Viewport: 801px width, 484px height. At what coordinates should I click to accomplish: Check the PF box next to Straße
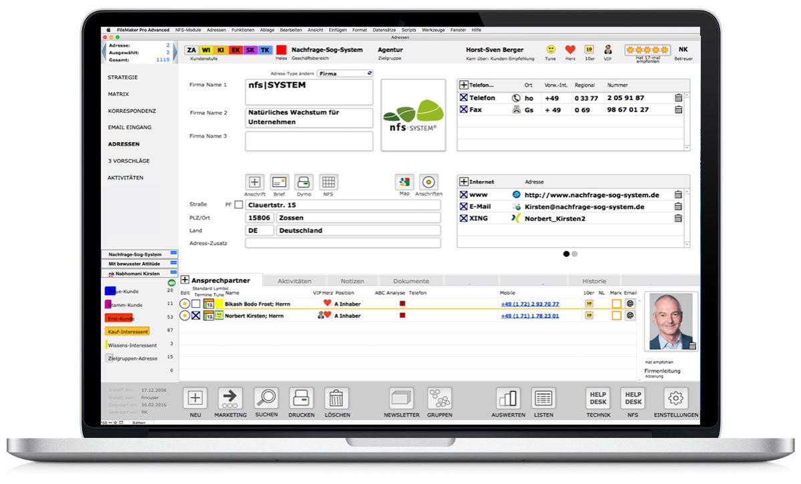[x=239, y=205]
